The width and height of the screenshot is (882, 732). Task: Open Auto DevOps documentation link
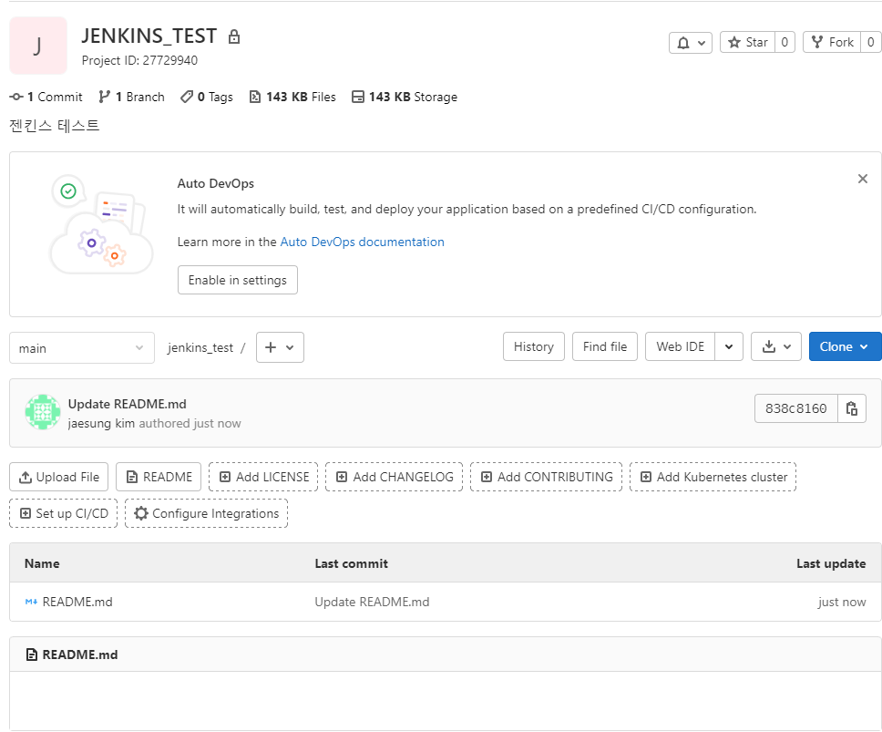363,242
